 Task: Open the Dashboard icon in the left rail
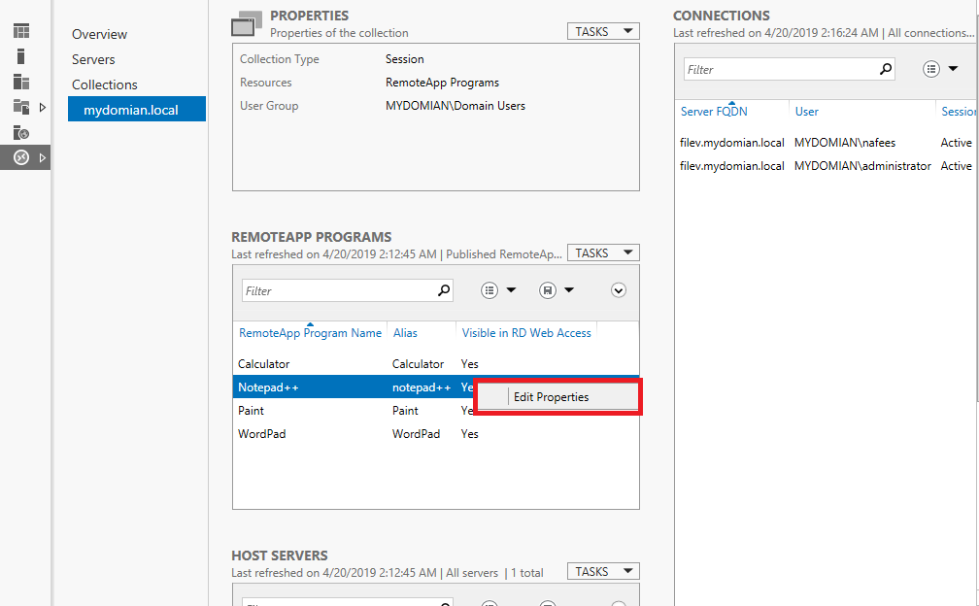click(x=21, y=30)
